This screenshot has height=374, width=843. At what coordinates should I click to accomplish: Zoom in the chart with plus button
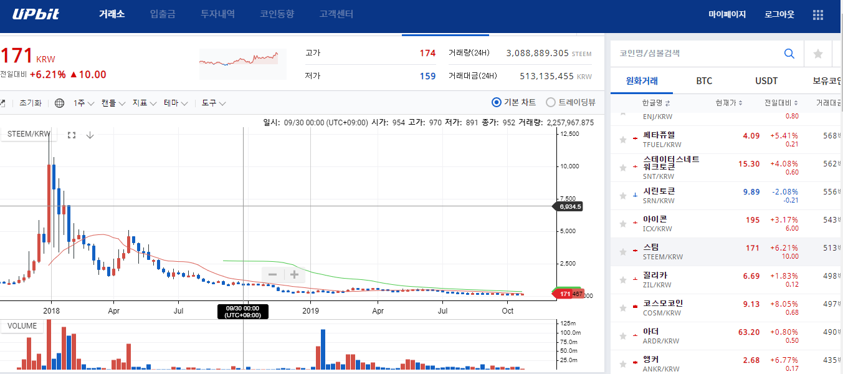click(x=295, y=274)
